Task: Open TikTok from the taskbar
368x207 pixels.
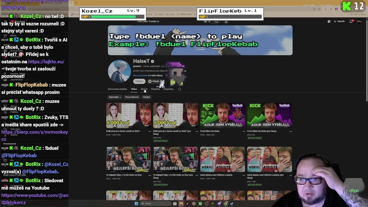Action: [187, 204]
